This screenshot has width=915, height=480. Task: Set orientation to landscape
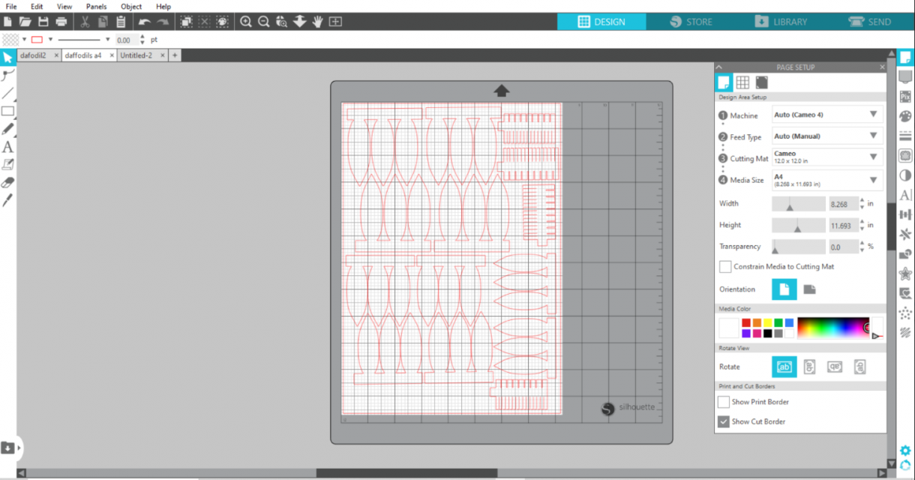[x=810, y=289]
